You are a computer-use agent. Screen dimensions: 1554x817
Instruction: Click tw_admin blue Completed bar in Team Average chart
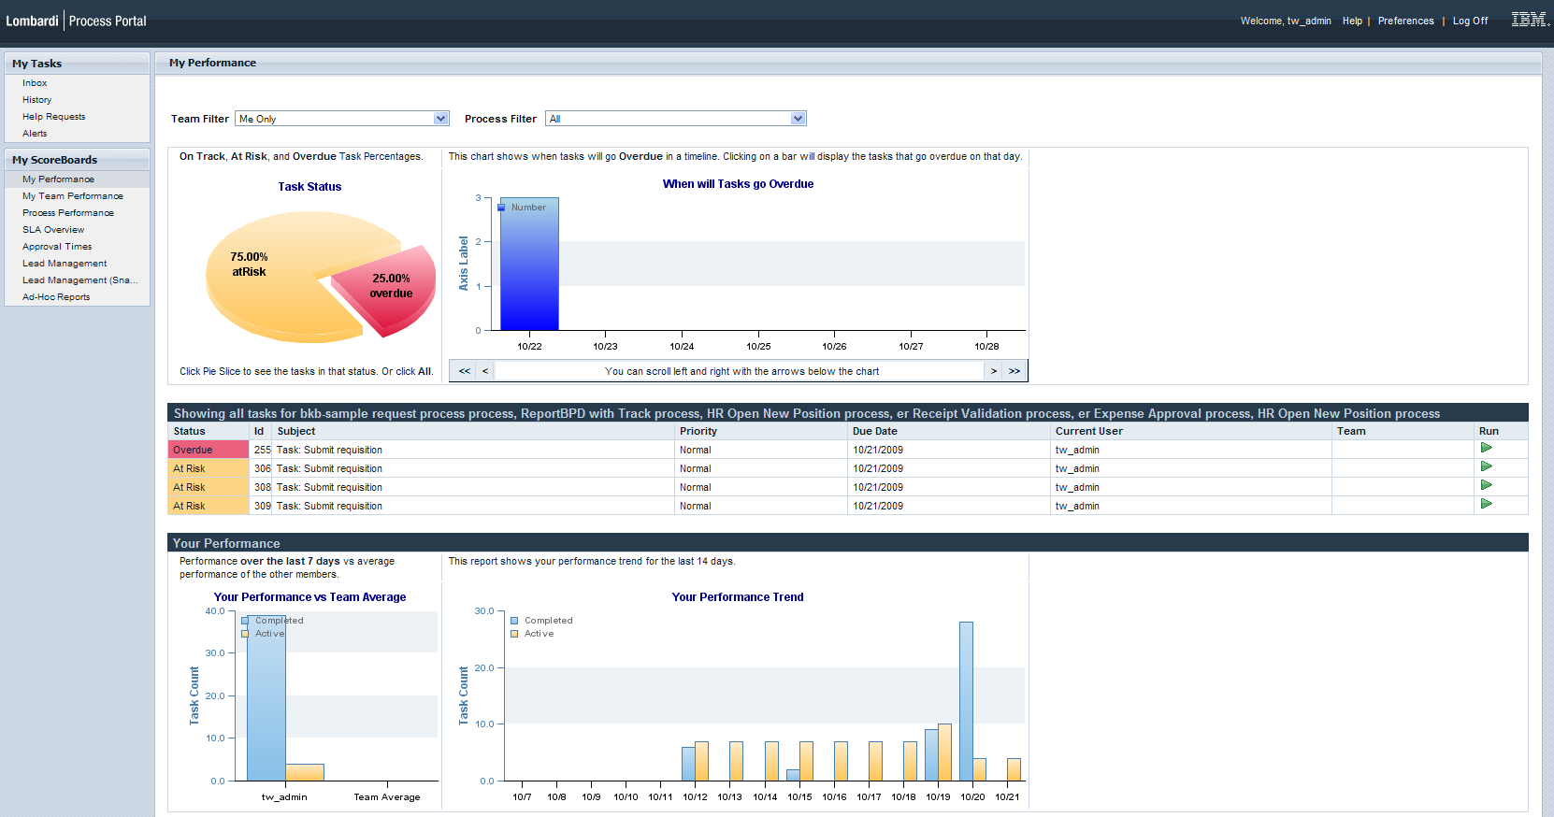pos(266,697)
